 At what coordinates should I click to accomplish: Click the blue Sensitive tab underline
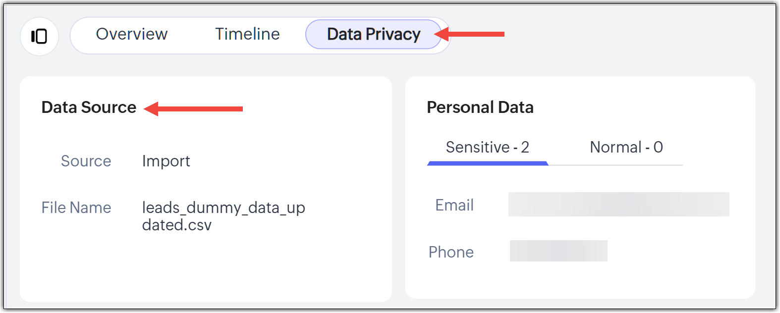tap(487, 163)
